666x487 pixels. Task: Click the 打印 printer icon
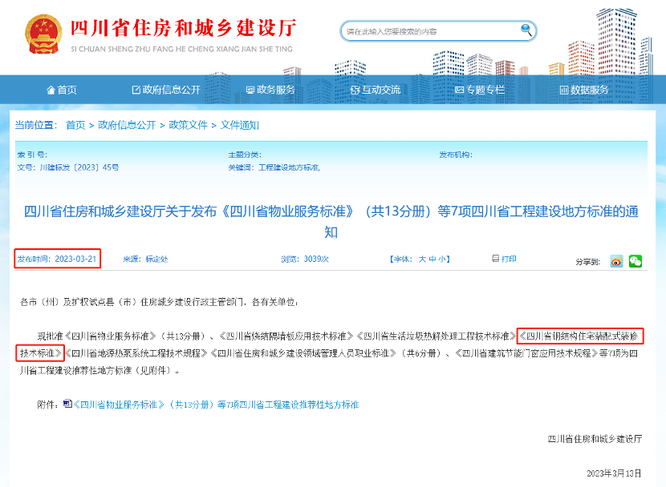(496, 259)
